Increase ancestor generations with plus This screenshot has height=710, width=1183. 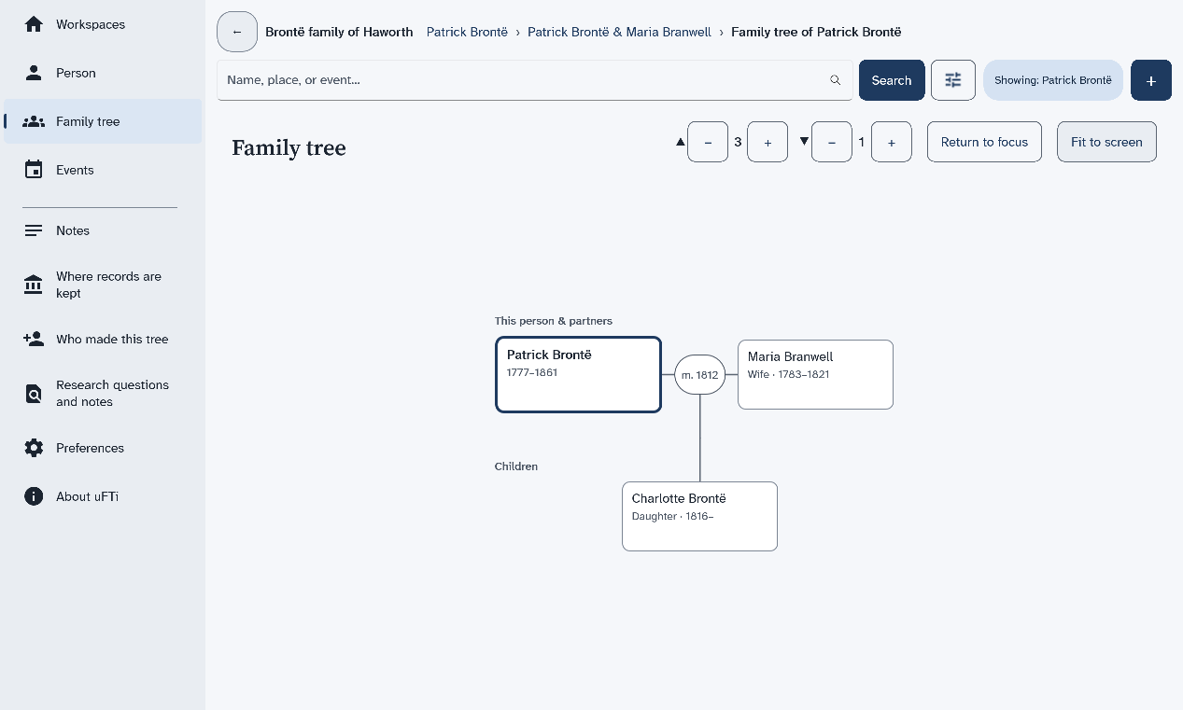click(768, 142)
